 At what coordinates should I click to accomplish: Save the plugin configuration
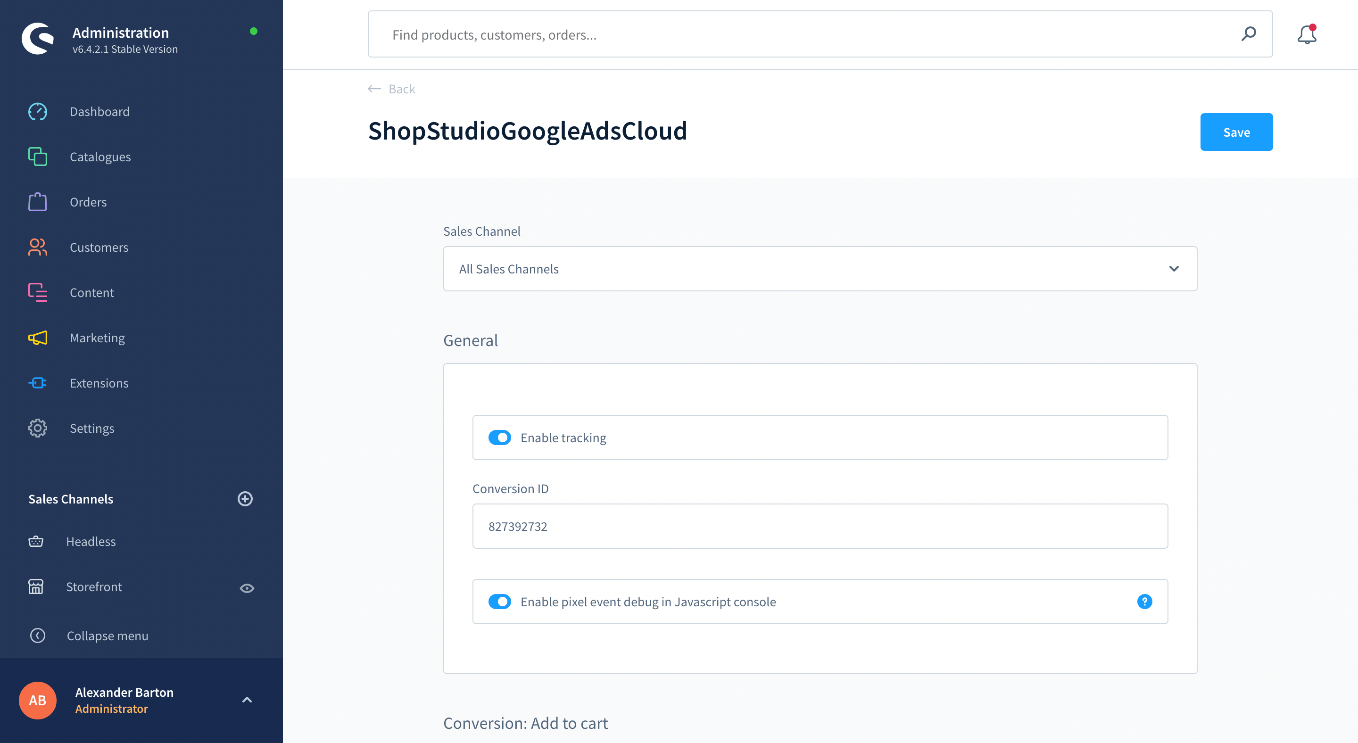[1236, 132]
